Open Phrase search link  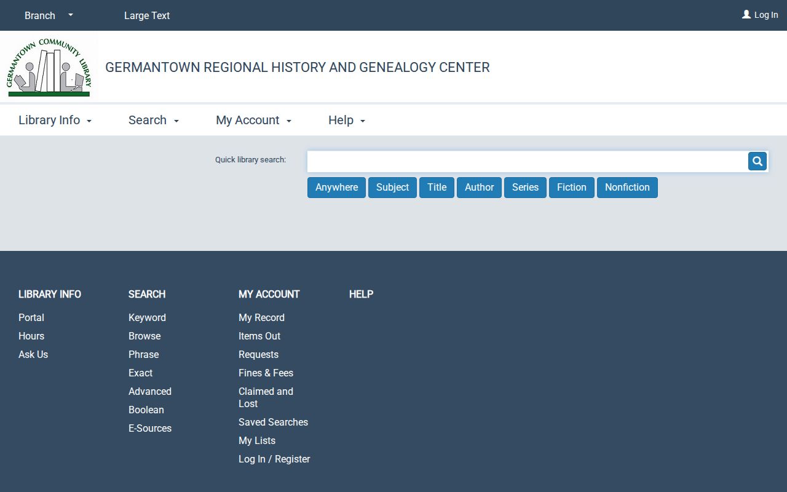pos(144,354)
